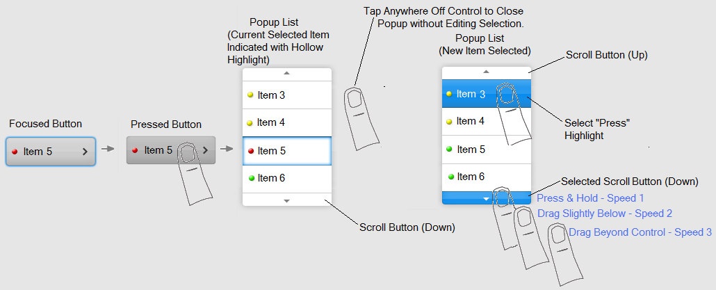This screenshot has height=290, width=716.
Task: Click the "Press & Hold - Speed 1" blue text
Action: click(x=590, y=198)
